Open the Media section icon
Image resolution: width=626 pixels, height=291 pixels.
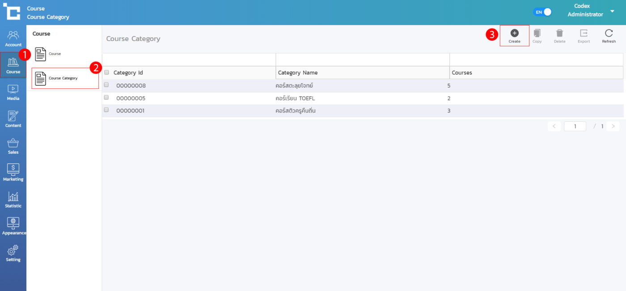coord(13,92)
